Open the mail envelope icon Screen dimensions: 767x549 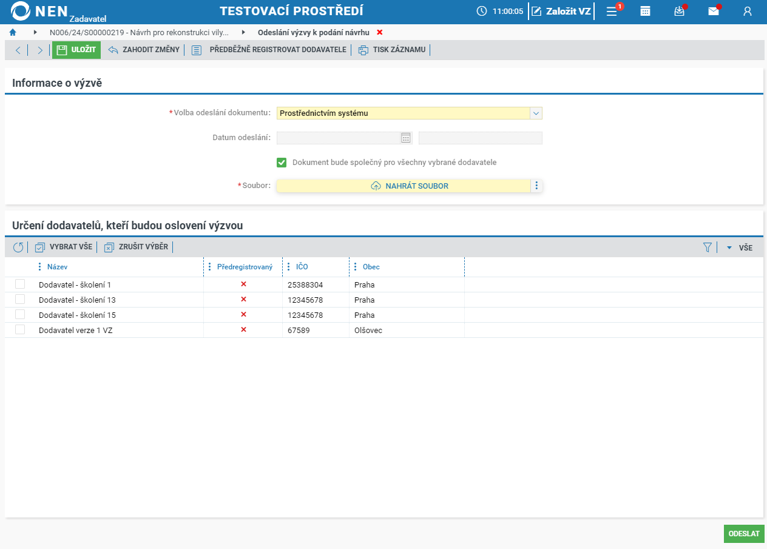714,12
